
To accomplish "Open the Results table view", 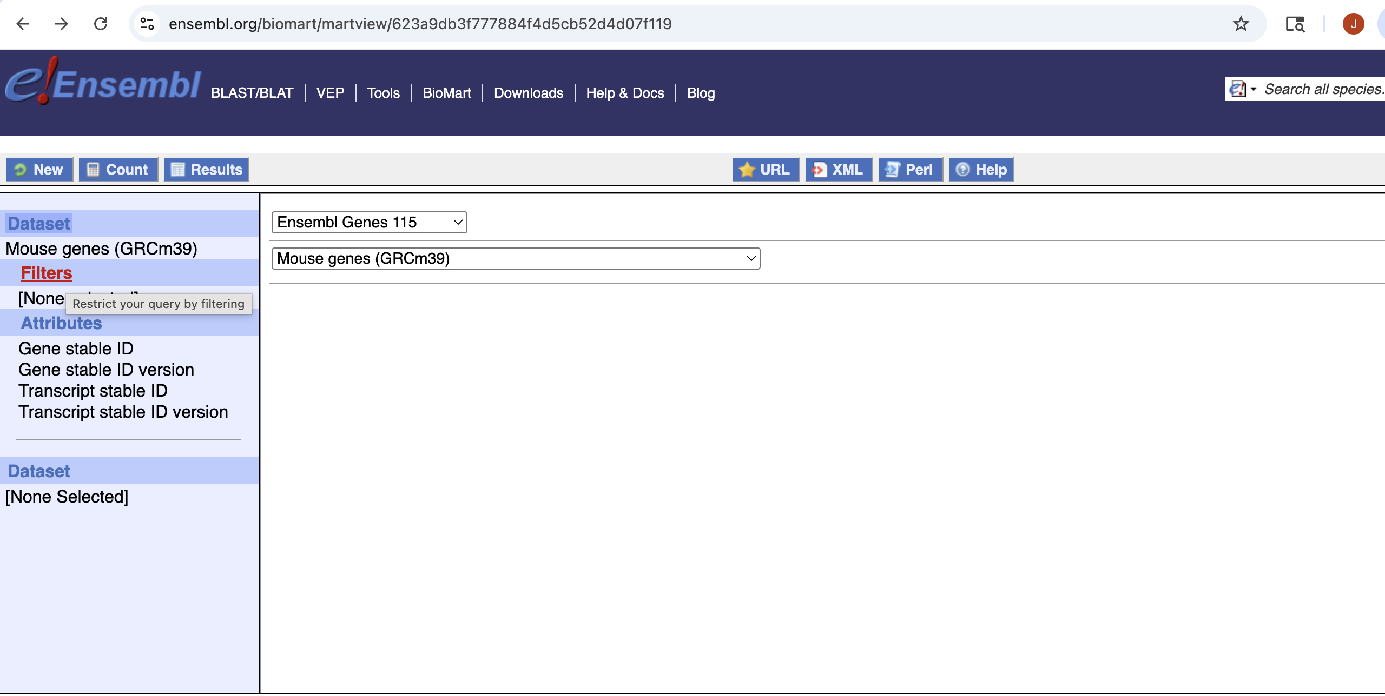I will pyautogui.click(x=206, y=170).
